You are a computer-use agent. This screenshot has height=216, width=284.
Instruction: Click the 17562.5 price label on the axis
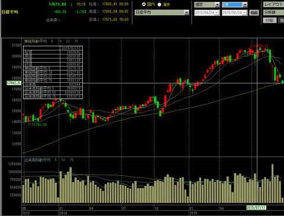point(14,83)
